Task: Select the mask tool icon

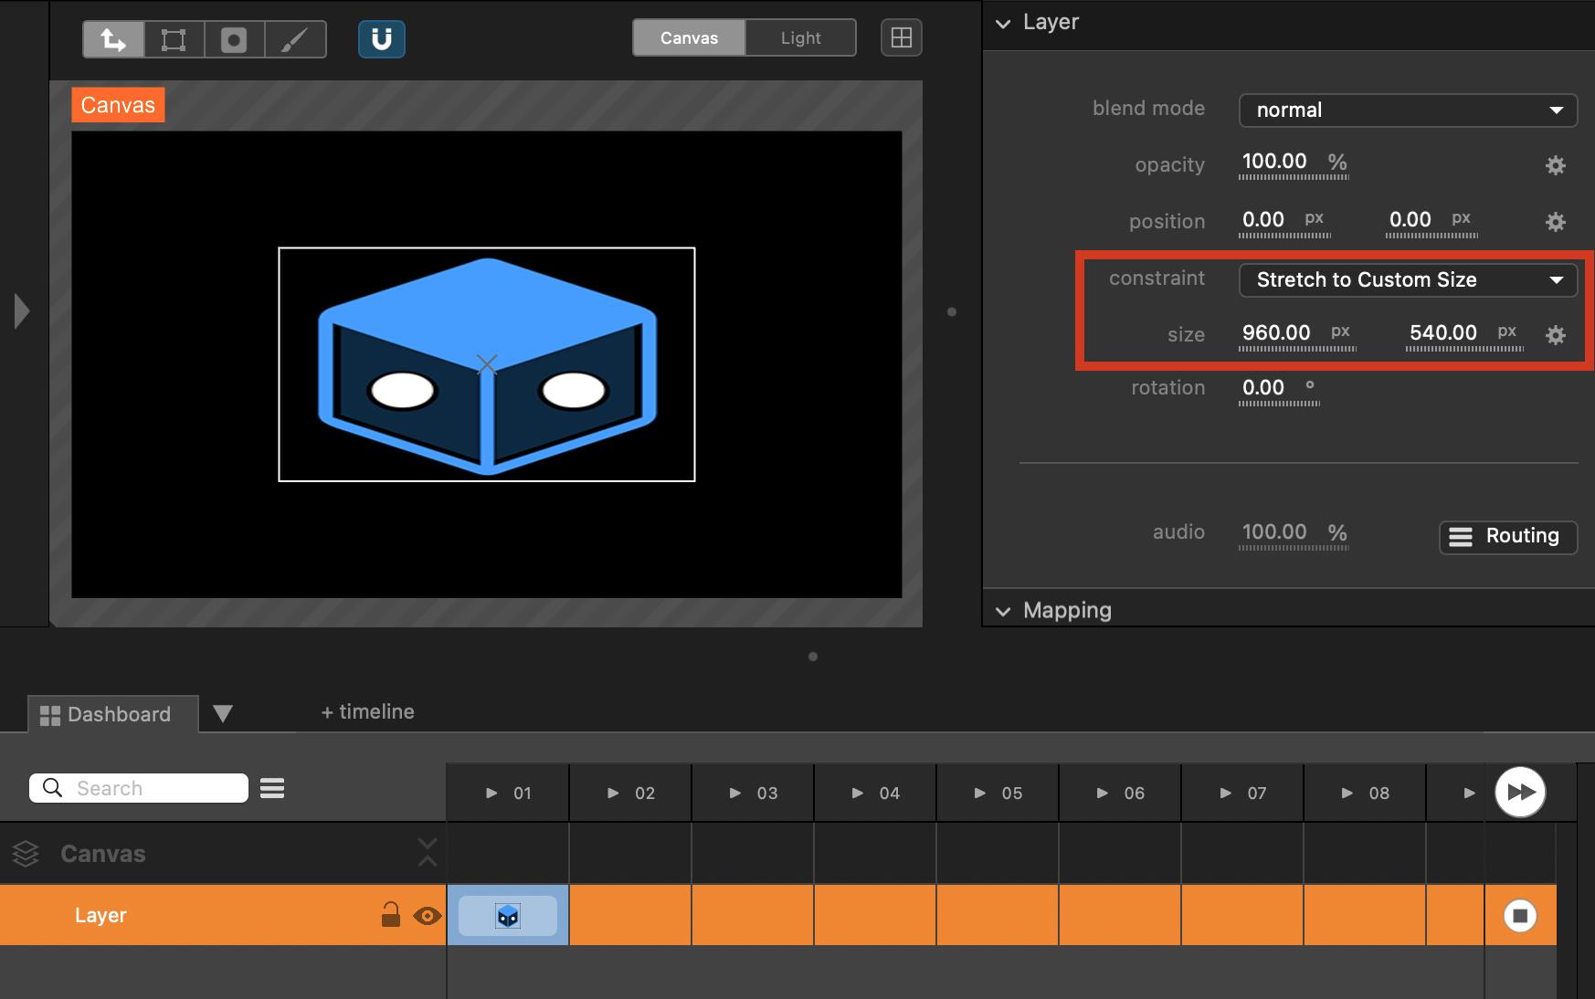Action: (234, 39)
